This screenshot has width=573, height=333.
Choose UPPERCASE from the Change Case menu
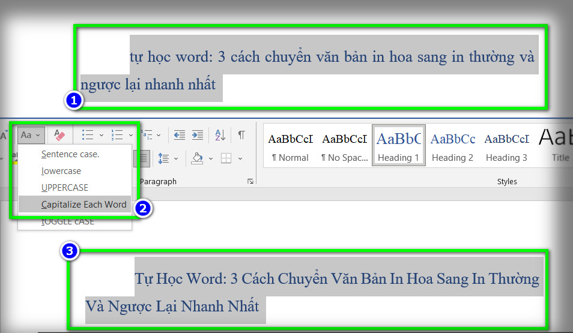tap(74, 188)
